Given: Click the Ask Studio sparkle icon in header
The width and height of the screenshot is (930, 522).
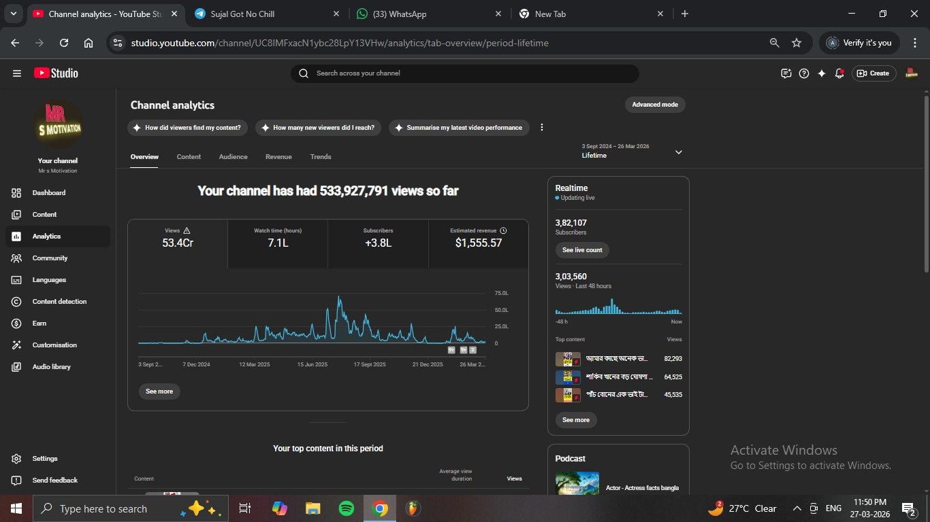Looking at the screenshot, I should click(822, 73).
